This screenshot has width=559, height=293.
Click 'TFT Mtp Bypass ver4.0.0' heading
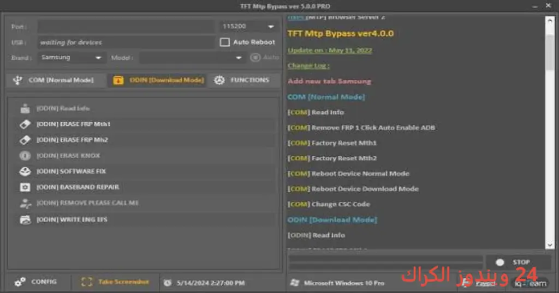(341, 34)
